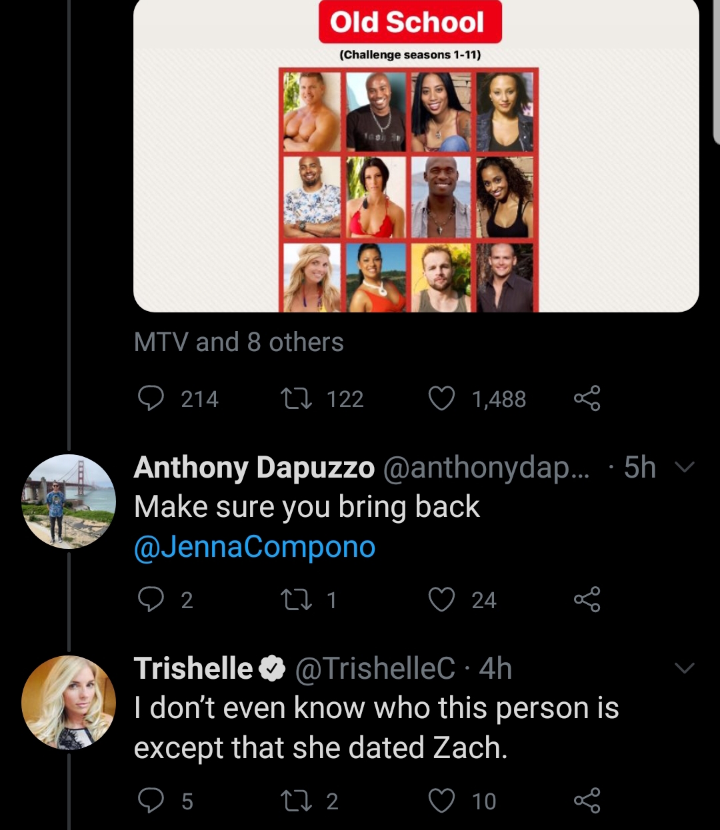
Task: Share the main tweet with the Old School image
Action: pyautogui.click(x=587, y=398)
